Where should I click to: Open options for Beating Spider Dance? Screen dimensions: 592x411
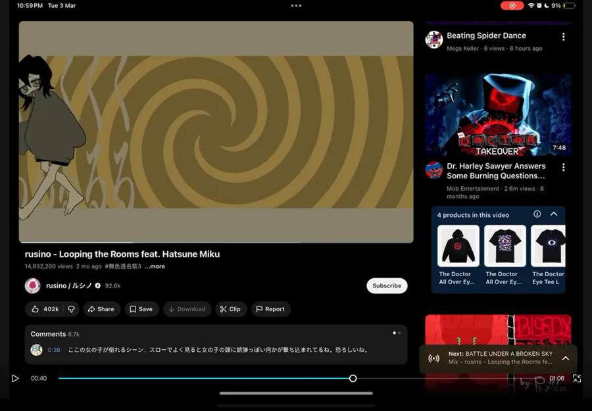[x=563, y=37]
